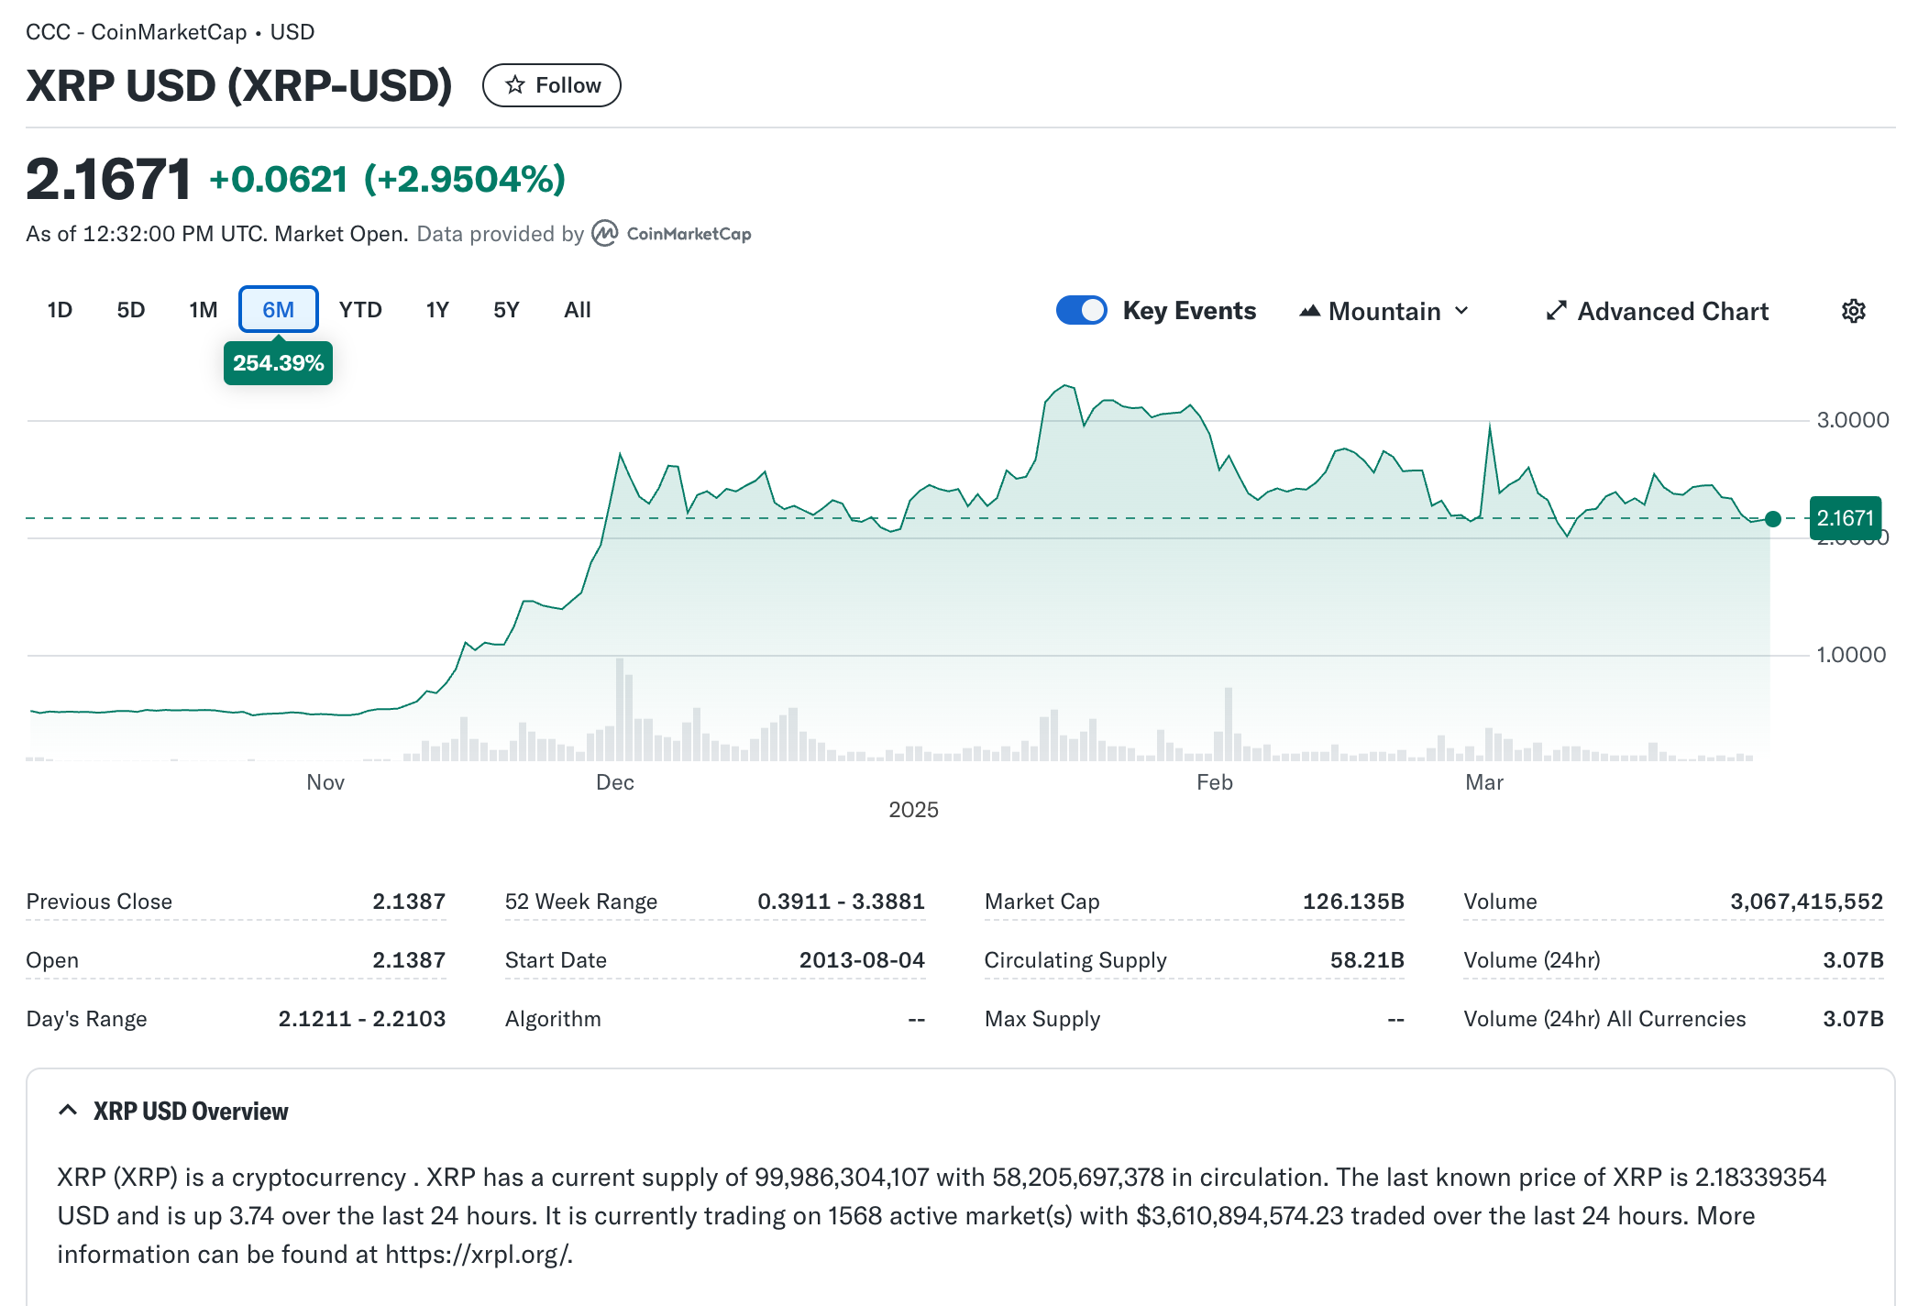Screen dimensions: 1918x1306
Task: Open the Mountain chart style dropdown
Action: (1384, 311)
